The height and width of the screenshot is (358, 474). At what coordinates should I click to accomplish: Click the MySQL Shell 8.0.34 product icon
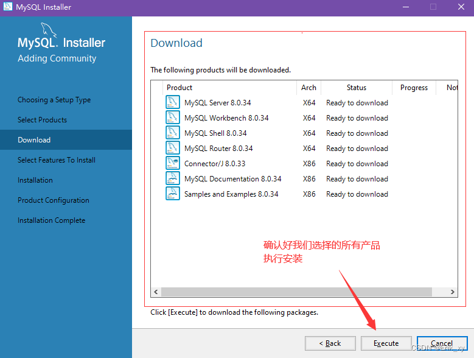click(173, 133)
